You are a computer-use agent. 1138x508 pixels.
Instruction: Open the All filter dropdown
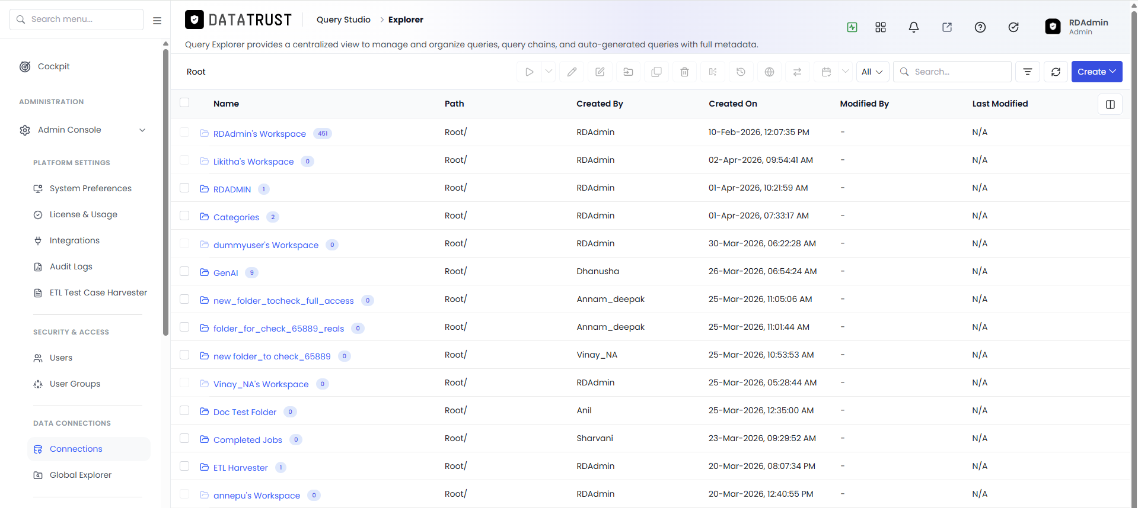872,72
